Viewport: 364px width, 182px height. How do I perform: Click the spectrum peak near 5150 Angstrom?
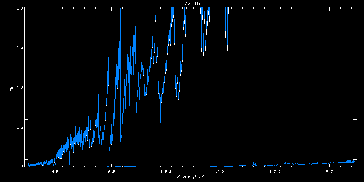tap(120, 12)
